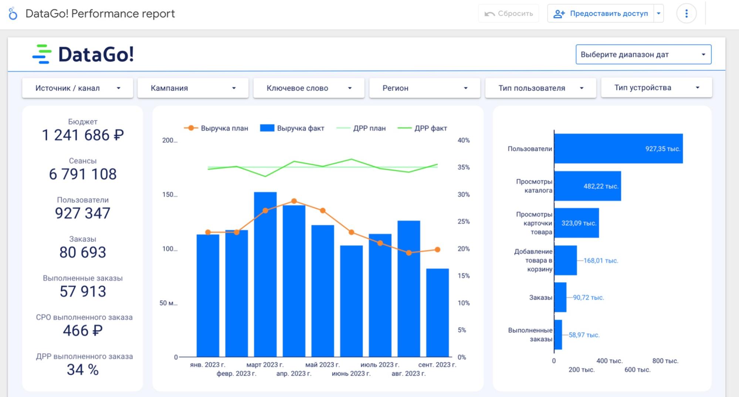Click the август 2023 revenue bar
This screenshot has height=397, width=739.
click(x=409, y=289)
